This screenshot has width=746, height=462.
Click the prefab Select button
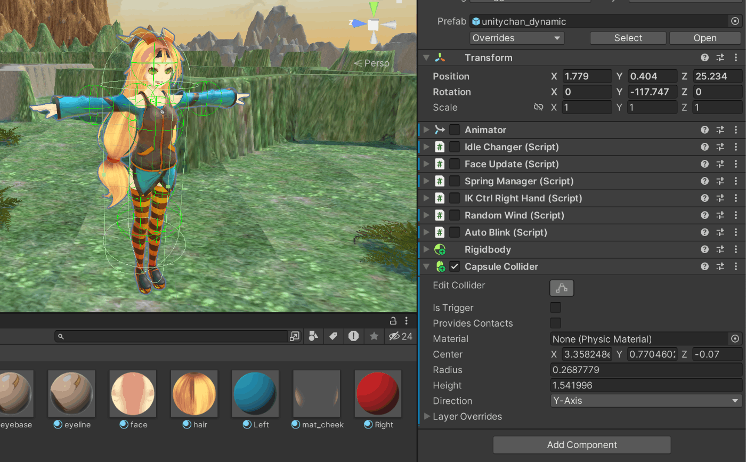click(x=628, y=38)
